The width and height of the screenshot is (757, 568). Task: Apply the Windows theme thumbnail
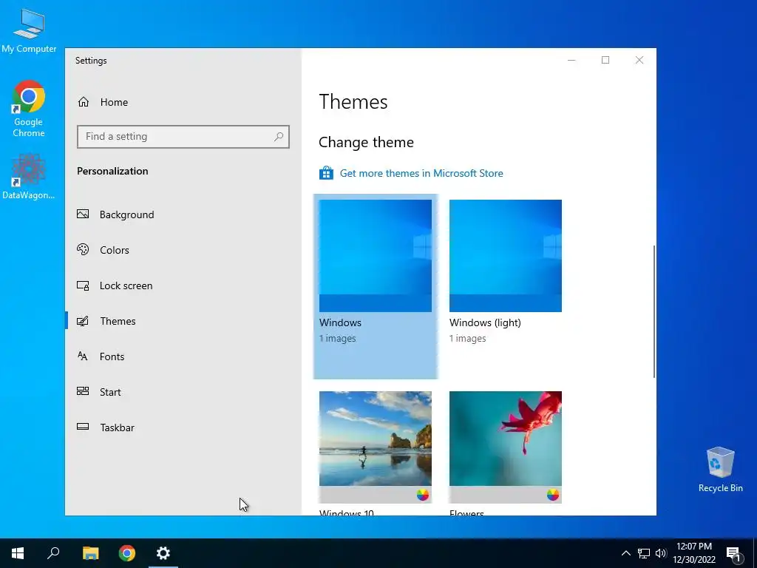(x=375, y=255)
